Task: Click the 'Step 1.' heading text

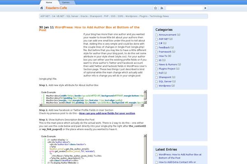Action: pyautogui.click(x=43, y=85)
